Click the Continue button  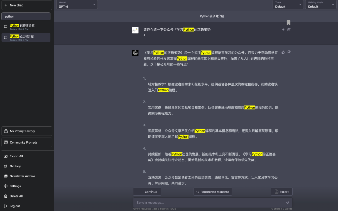pyautogui.click(x=151, y=192)
